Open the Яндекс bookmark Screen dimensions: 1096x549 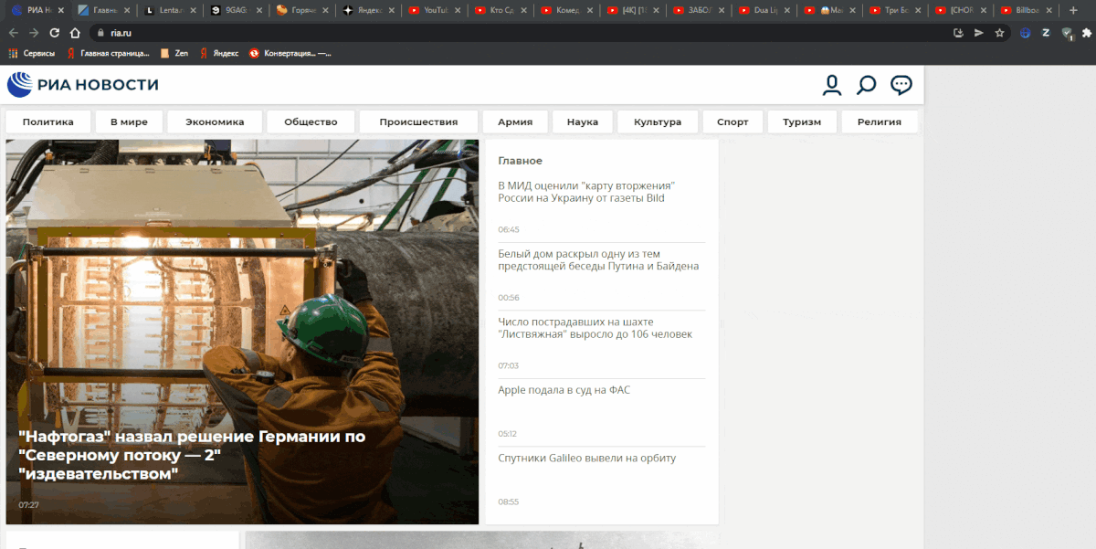pos(219,53)
